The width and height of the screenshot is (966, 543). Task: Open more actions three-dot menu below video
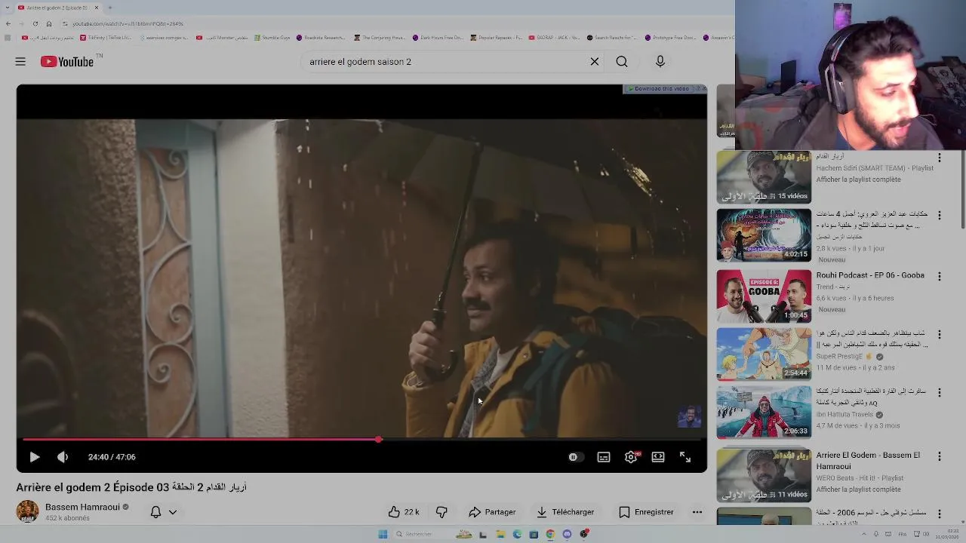697,512
